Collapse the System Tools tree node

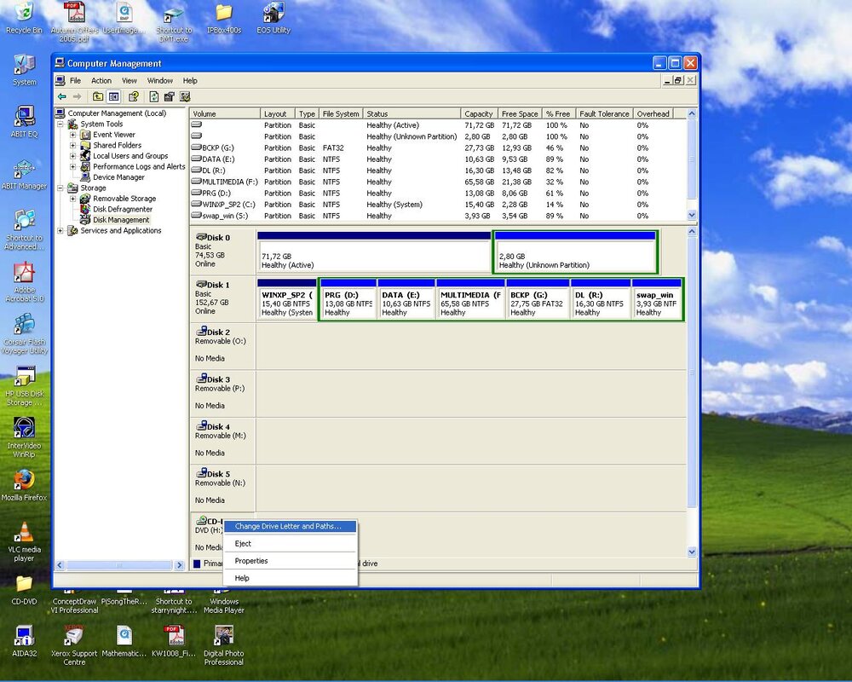click(61, 124)
